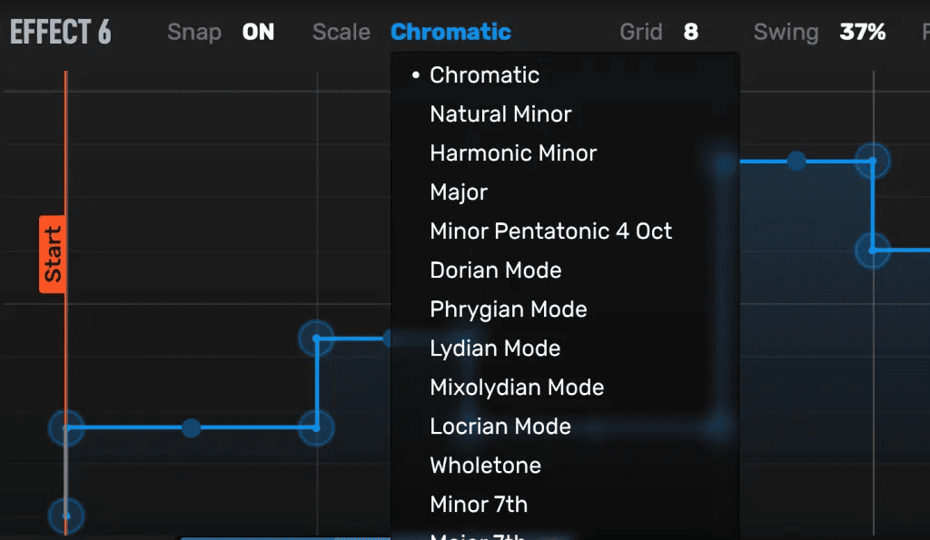Choose Mixolydian Mode scale
Image resolution: width=930 pixels, height=540 pixels.
pos(517,388)
